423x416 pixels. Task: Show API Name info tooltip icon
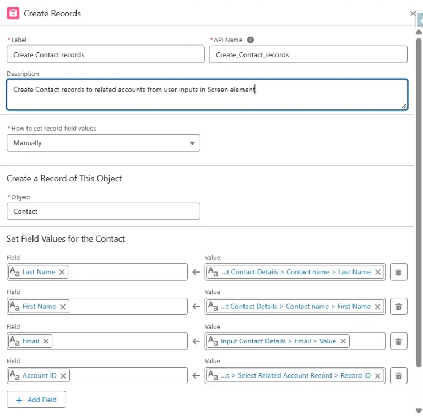251,40
